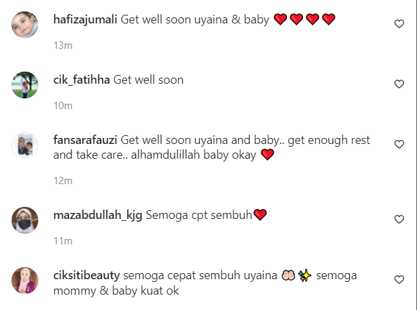The height and width of the screenshot is (310, 417).
Task: Like cik_fatihha's Get well soon comment
Action: (399, 84)
